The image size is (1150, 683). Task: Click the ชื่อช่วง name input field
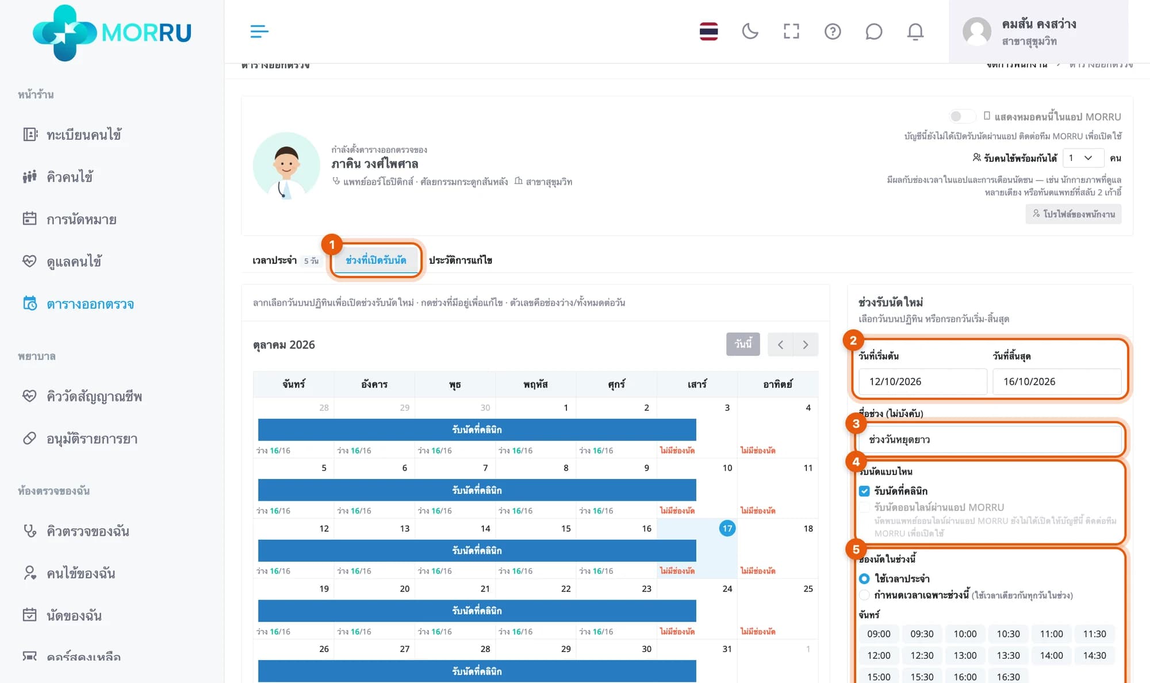click(990, 439)
